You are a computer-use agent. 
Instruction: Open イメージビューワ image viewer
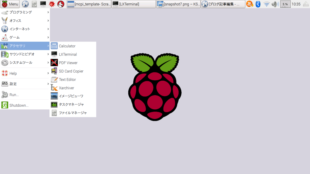coord(73,96)
